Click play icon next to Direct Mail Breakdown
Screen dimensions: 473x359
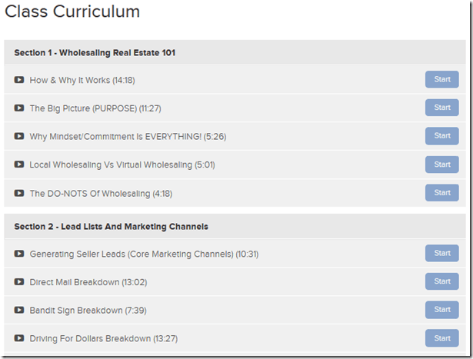point(19,282)
